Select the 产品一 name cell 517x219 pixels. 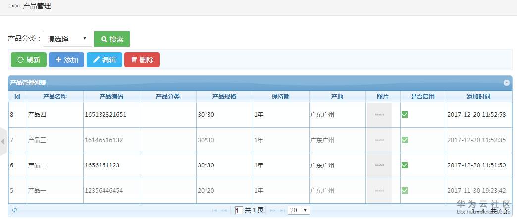(55, 191)
